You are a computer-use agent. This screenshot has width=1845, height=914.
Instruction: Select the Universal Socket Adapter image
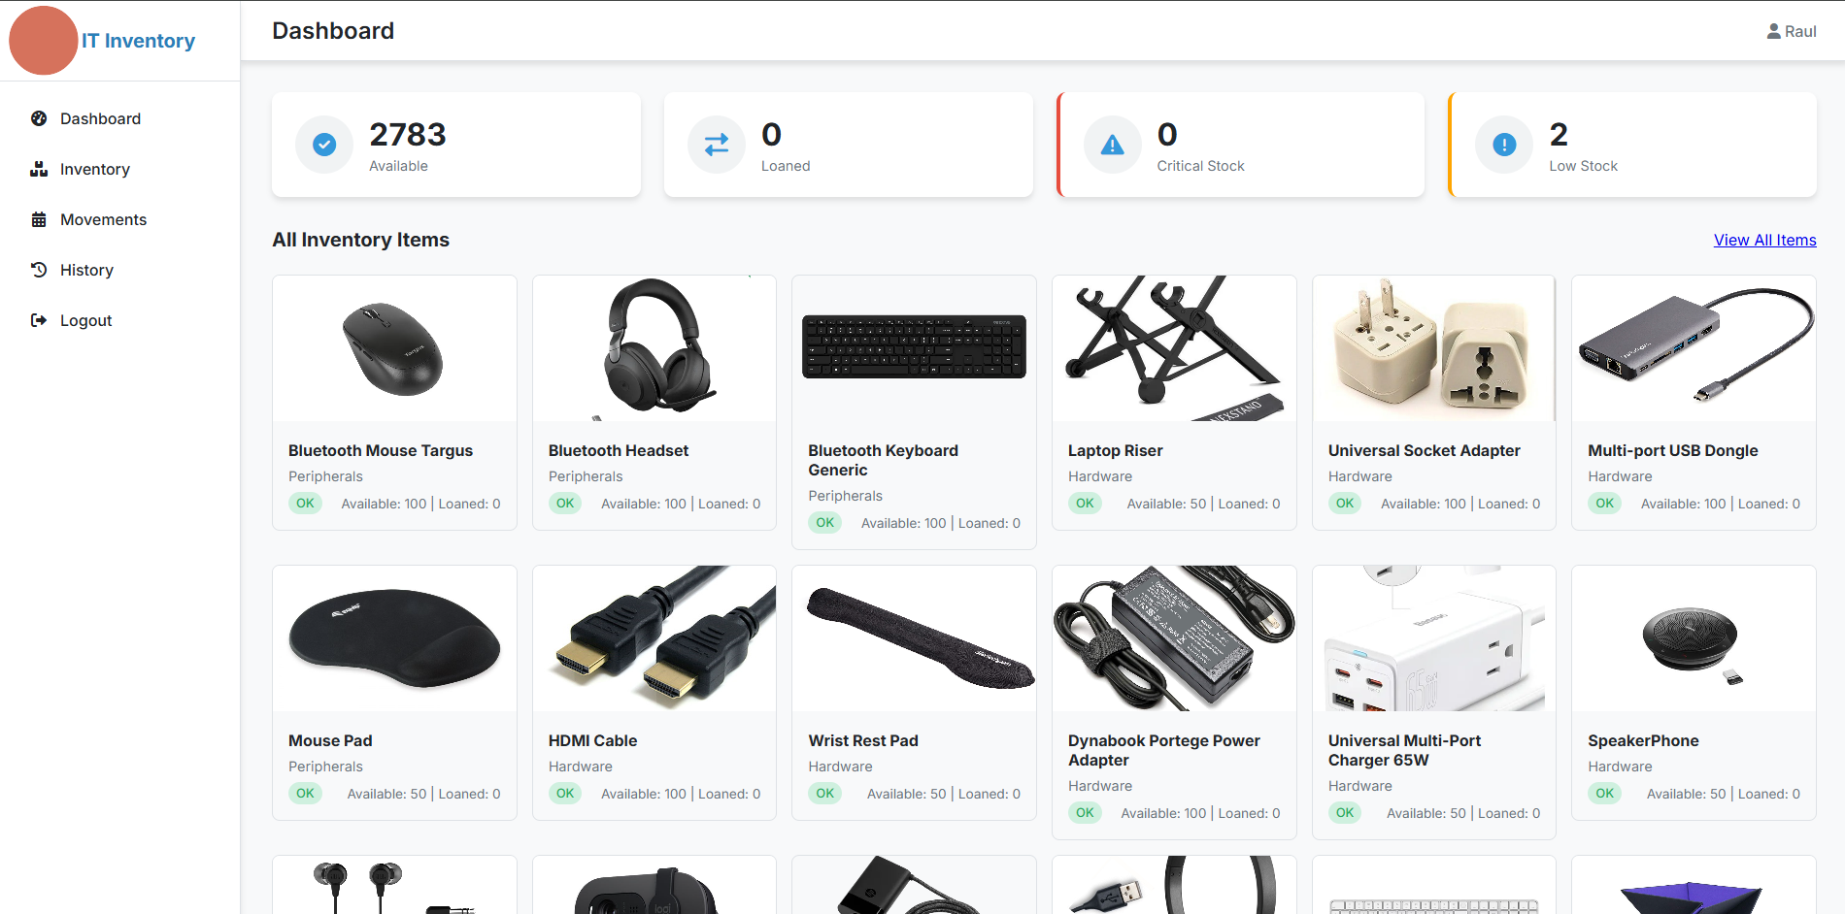tap(1434, 348)
